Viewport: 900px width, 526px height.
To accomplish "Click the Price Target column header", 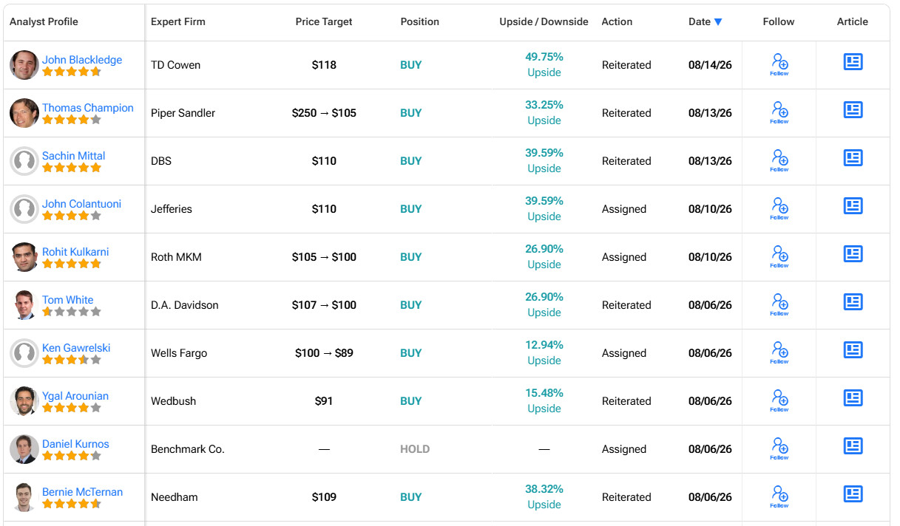I will (324, 21).
